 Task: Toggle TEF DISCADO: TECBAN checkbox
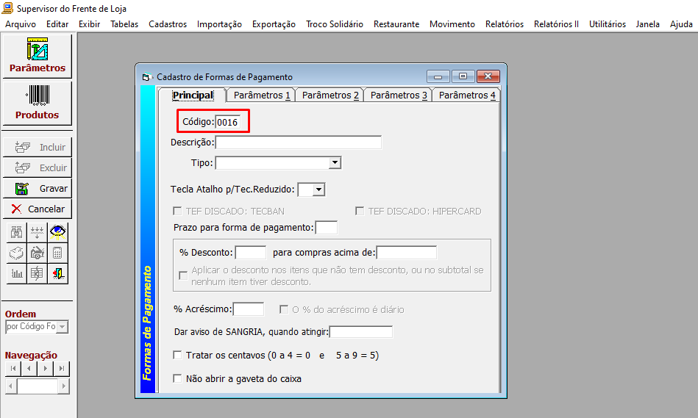177,211
